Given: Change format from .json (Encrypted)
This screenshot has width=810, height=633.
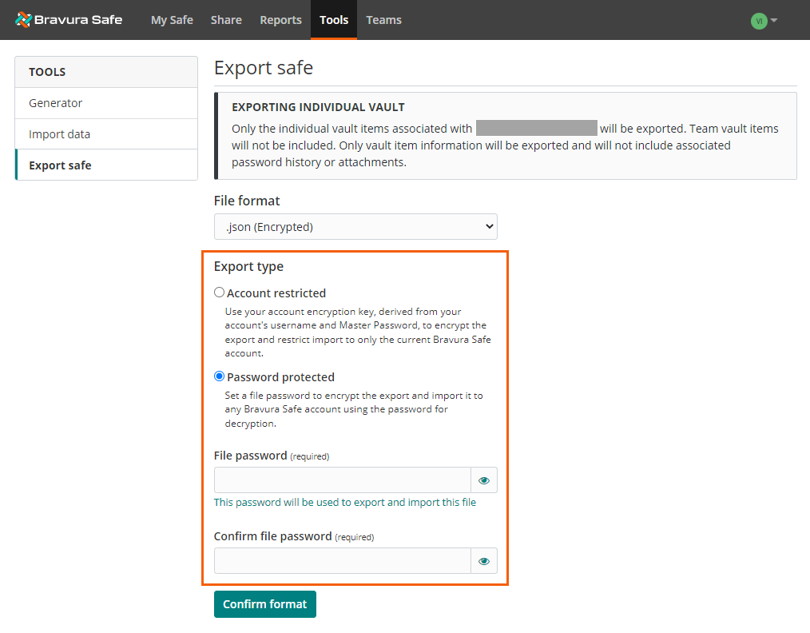Looking at the screenshot, I should (x=355, y=226).
